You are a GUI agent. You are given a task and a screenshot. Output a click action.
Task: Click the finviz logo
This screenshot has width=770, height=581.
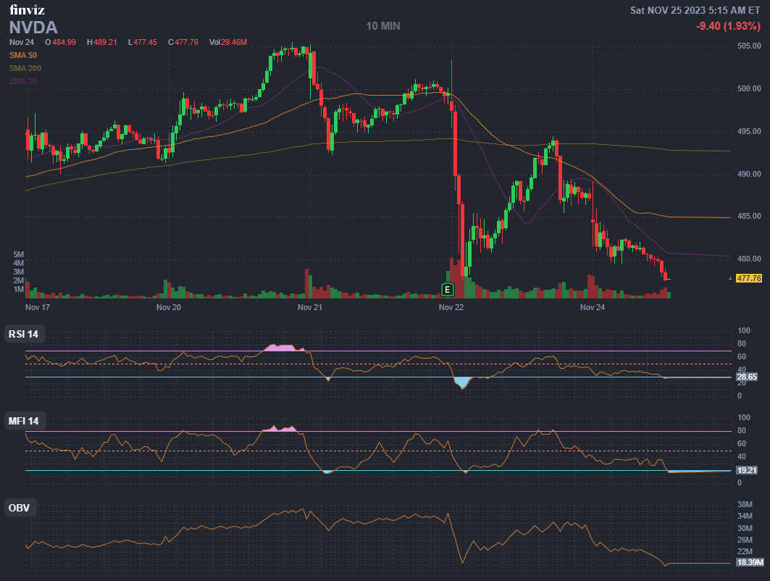click(x=27, y=10)
